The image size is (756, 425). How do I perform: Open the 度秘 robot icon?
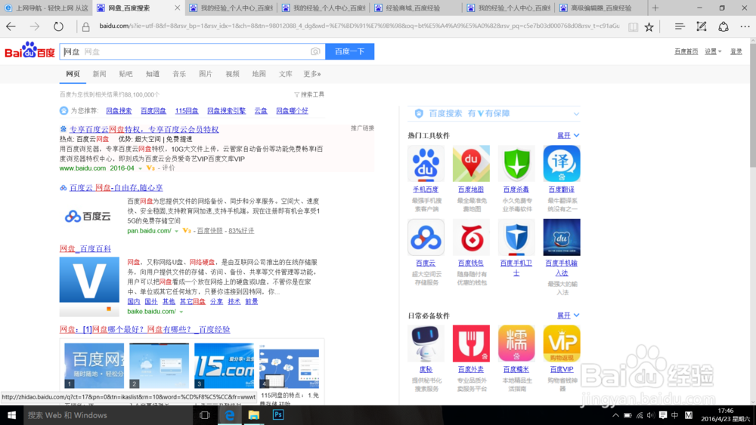[426, 343]
